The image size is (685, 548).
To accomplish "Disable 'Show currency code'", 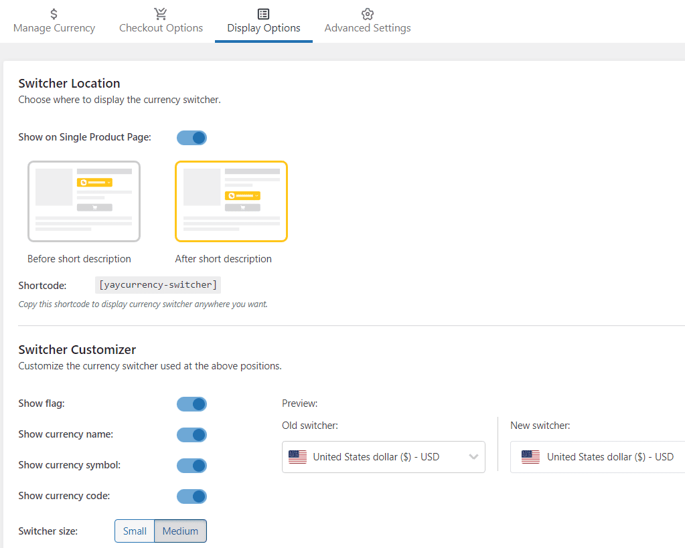I will click(192, 496).
